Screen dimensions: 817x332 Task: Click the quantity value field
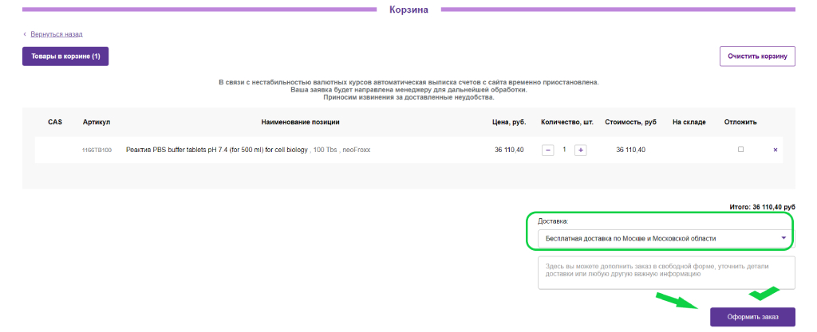[x=564, y=150]
